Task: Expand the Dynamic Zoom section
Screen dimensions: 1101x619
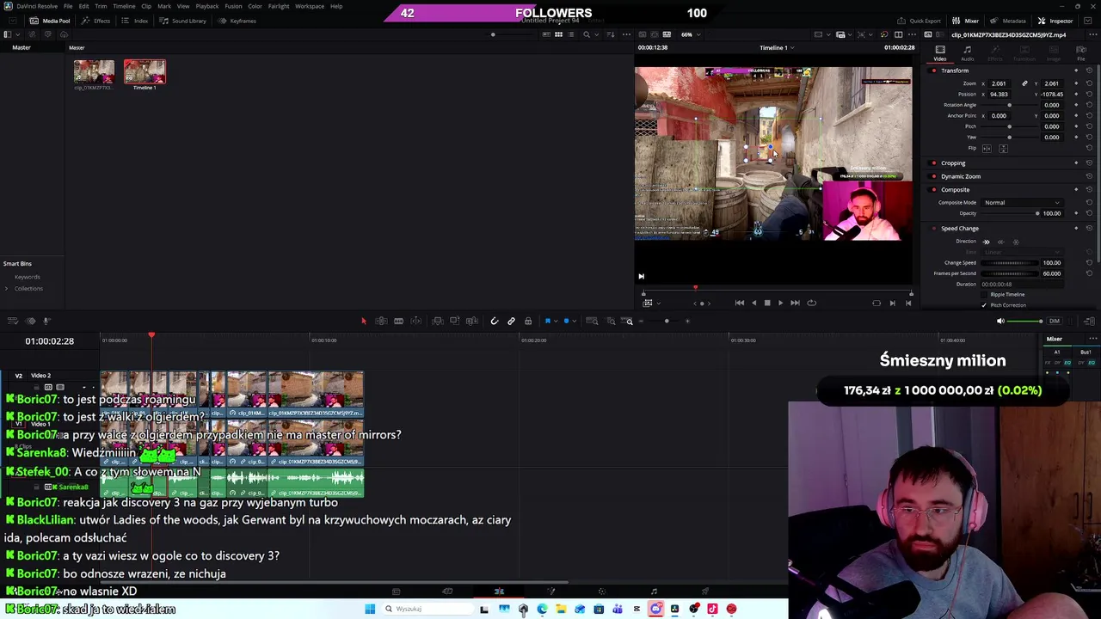Action: 961,176
